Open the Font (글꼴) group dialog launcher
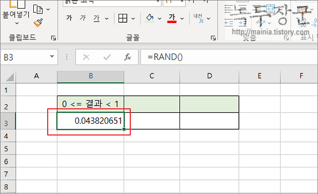Screen dimensions: 318x194 pos(213,38)
